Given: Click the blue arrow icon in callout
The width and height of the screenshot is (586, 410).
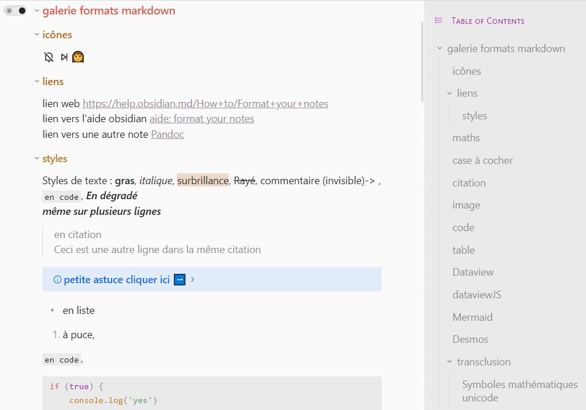Looking at the screenshot, I should pos(180,280).
